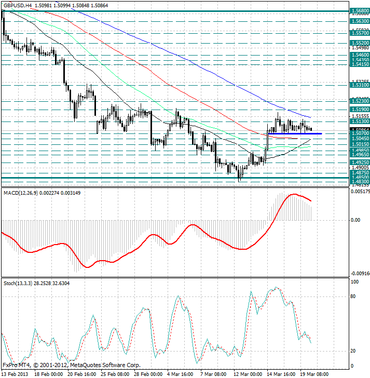Select the 1.53100 price level label

pyautogui.click(x=360, y=85)
